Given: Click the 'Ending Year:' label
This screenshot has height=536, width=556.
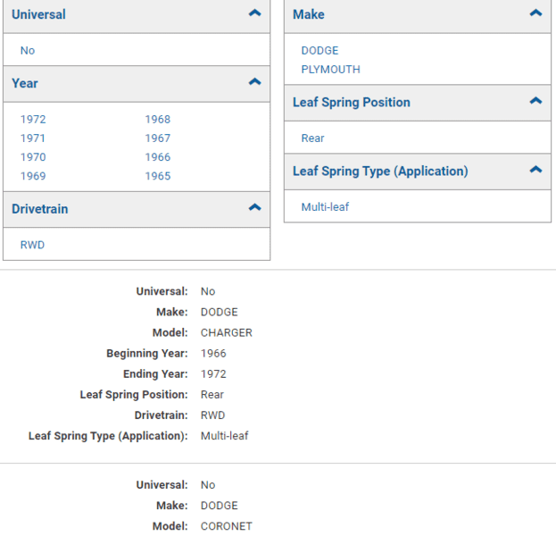Looking at the screenshot, I should 155,373.
